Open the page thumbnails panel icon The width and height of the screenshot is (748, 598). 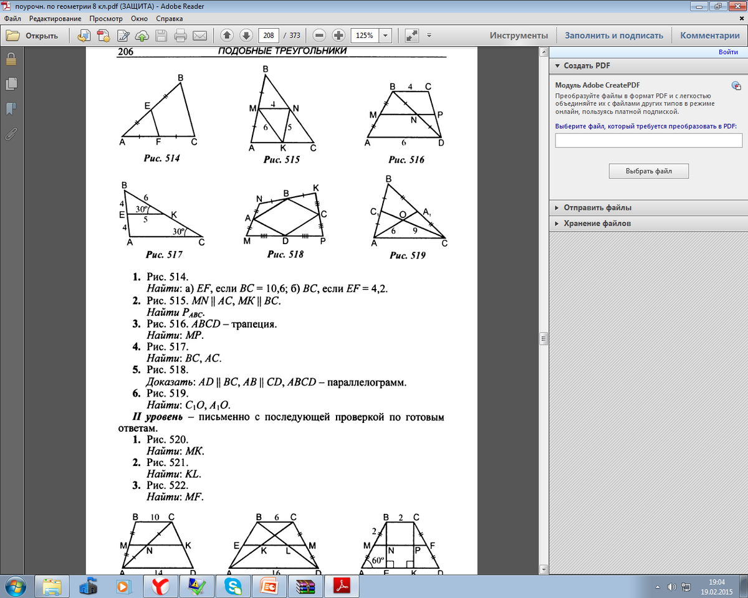point(11,83)
